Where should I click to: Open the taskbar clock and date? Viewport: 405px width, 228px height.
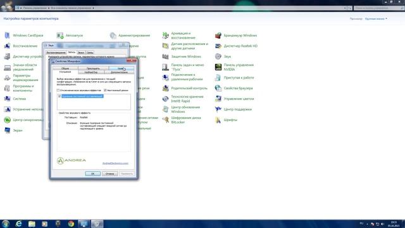(394, 224)
